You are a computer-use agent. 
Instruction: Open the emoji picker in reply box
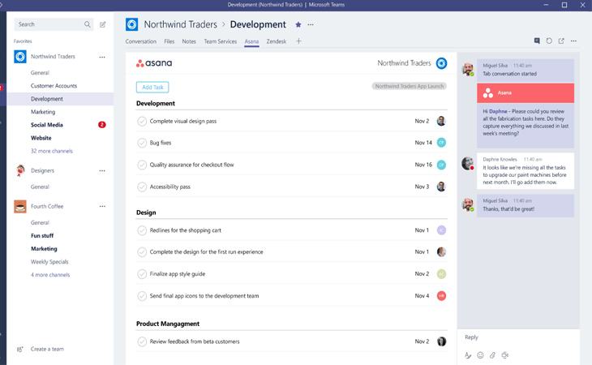[x=480, y=355]
